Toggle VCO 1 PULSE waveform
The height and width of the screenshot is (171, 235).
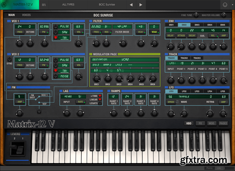click(x=55, y=27)
